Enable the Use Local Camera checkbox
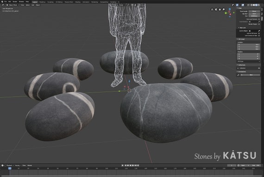This screenshot has width=264, height=177. click(259, 19)
